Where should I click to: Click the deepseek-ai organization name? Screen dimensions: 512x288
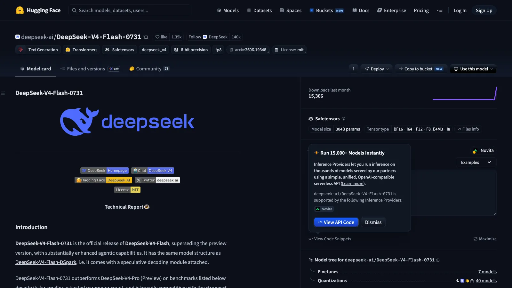pos(37,37)
